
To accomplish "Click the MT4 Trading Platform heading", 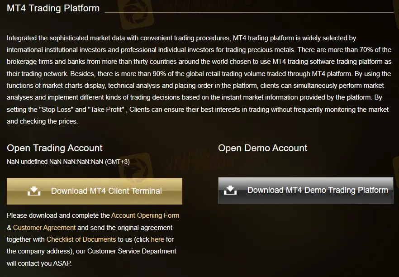I will 53,8.
